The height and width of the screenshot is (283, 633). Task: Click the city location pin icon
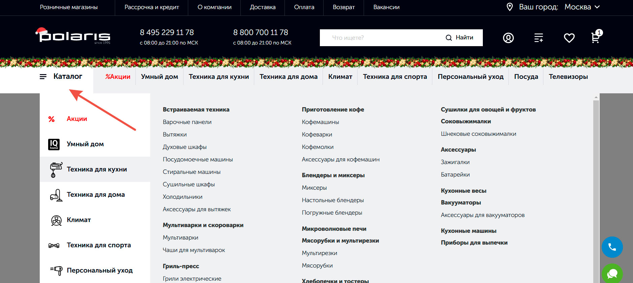click(510, 7)
